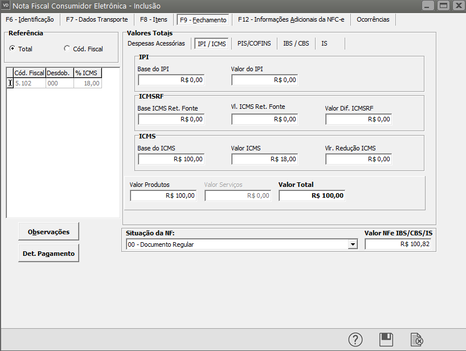The height and width of the screenshot is (351, 466).
Task: Maximize the Nota Fiscal window
Action: coord(443,6)
